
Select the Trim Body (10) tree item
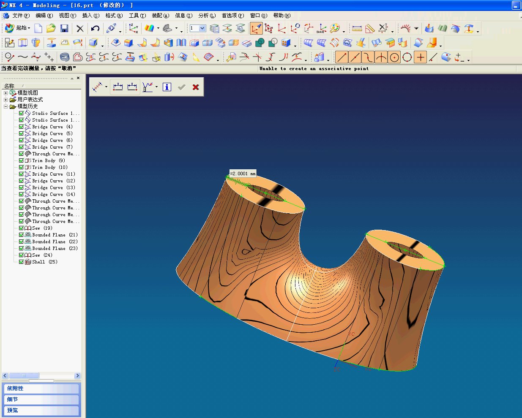pyautogui.click(x=46, y=167)
